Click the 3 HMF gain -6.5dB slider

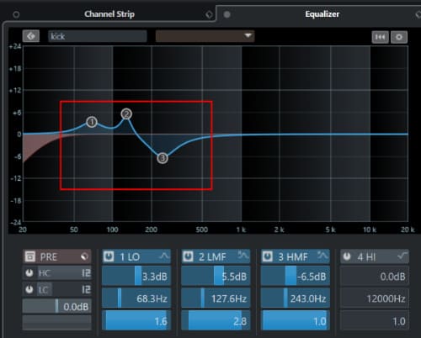coord(296,276)
